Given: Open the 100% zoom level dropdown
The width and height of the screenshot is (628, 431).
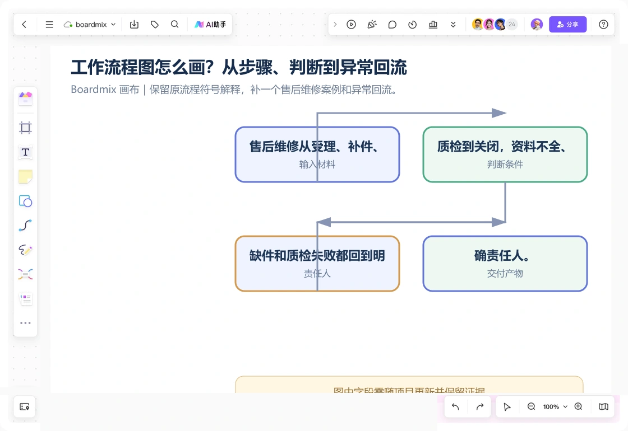Looking at the screenshot, I should pyautogui.click(x=555, y=406).
